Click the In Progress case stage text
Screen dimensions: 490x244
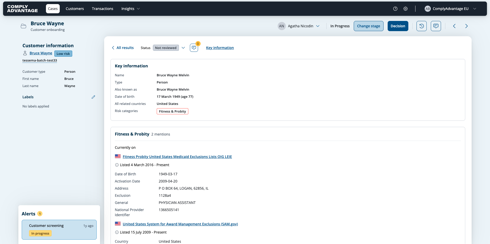tap(340, 26)
